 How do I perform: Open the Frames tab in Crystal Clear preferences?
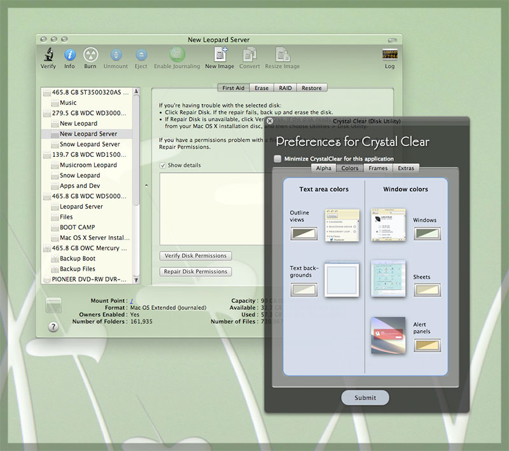coord(378,168)
